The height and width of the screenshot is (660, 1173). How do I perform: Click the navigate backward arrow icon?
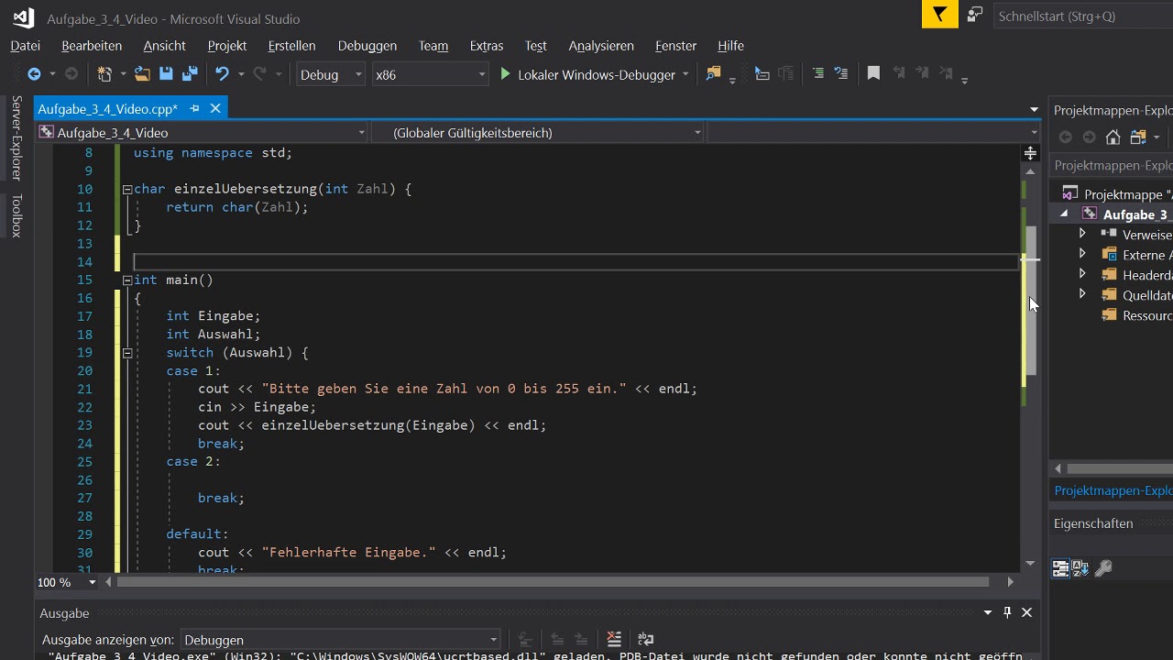tap(34, 74)
